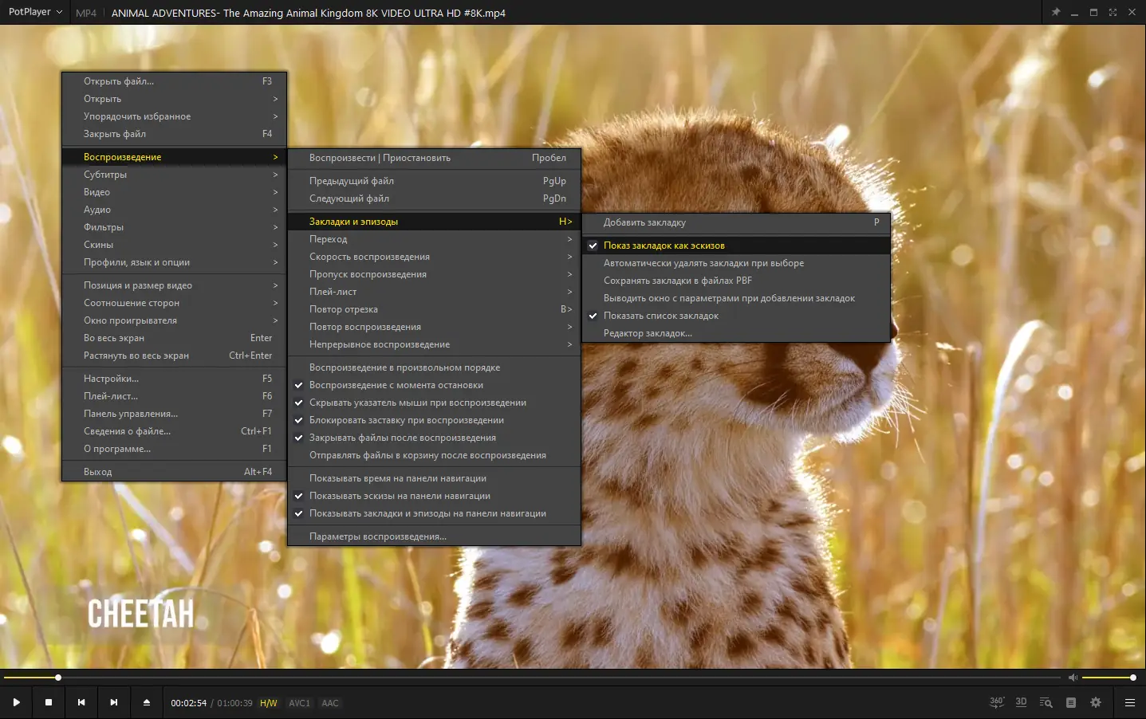
Task: Toggle the H/W acceleration label
Action: pos(268,703)
